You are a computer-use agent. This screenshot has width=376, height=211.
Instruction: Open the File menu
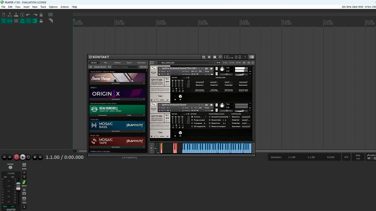tap(3, 7)
